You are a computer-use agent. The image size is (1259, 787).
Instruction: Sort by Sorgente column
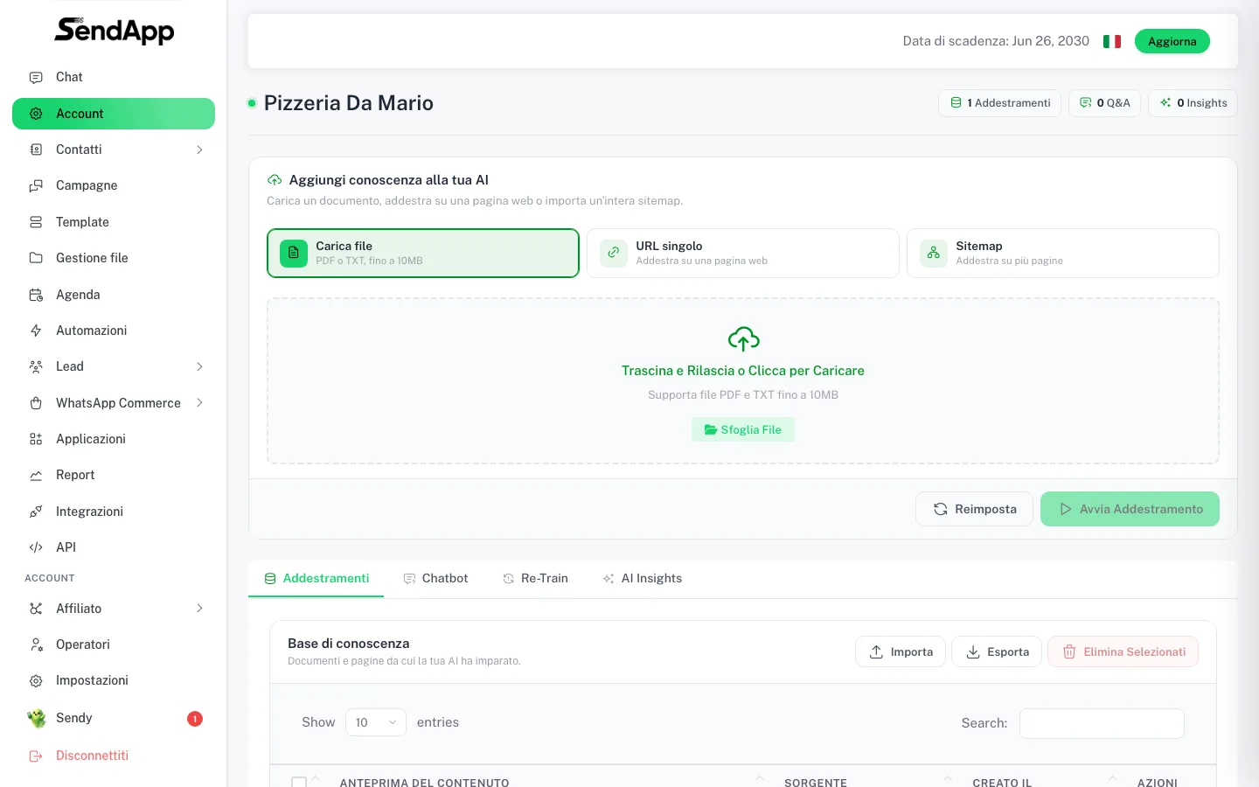[816, 783]
